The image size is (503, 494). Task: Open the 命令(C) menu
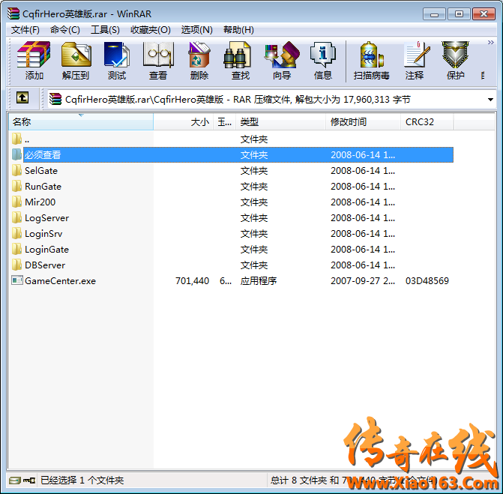pos(65,30)
